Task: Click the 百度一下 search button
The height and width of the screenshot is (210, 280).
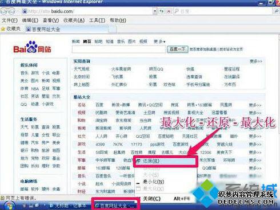Action: click(x=178, y=49)
